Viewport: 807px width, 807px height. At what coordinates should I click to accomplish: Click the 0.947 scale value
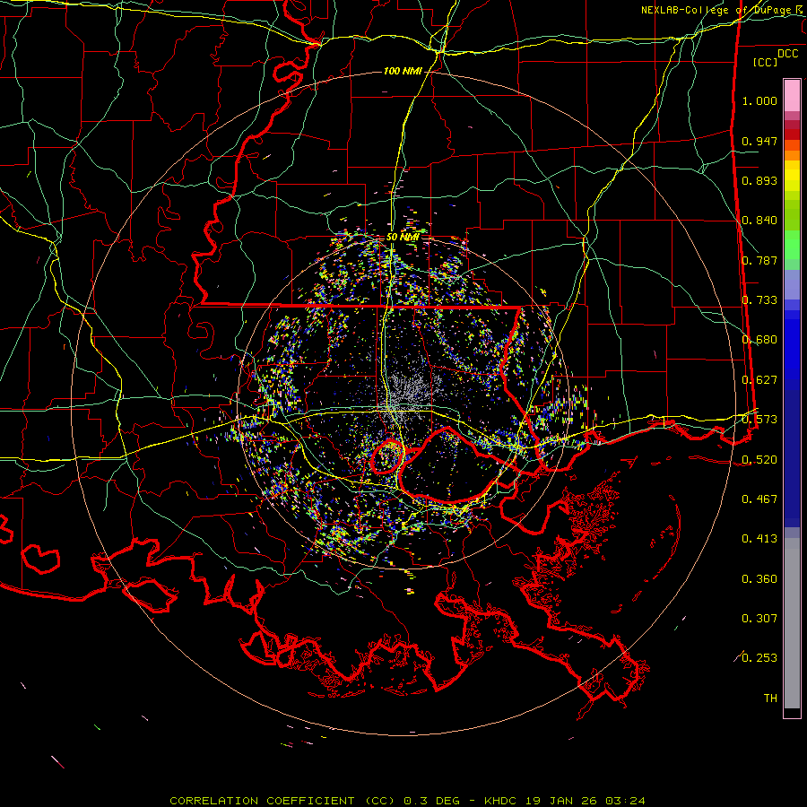click(x=759, y=141)
